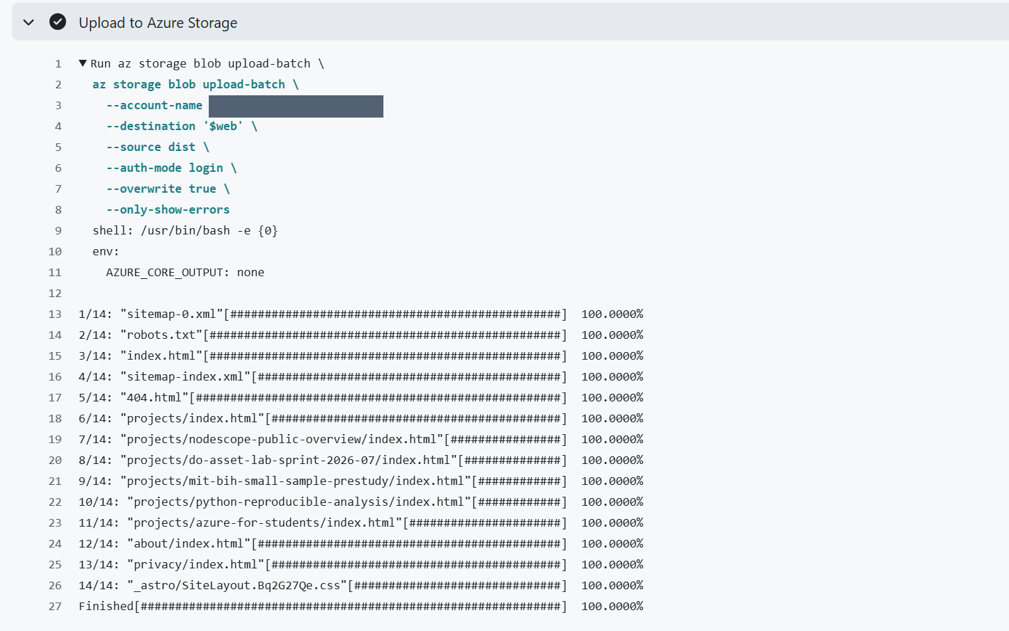The width and height of the screenshot is (1009, 631).
Task: Click the '404.html' upload line
Action: coord(361,397)
